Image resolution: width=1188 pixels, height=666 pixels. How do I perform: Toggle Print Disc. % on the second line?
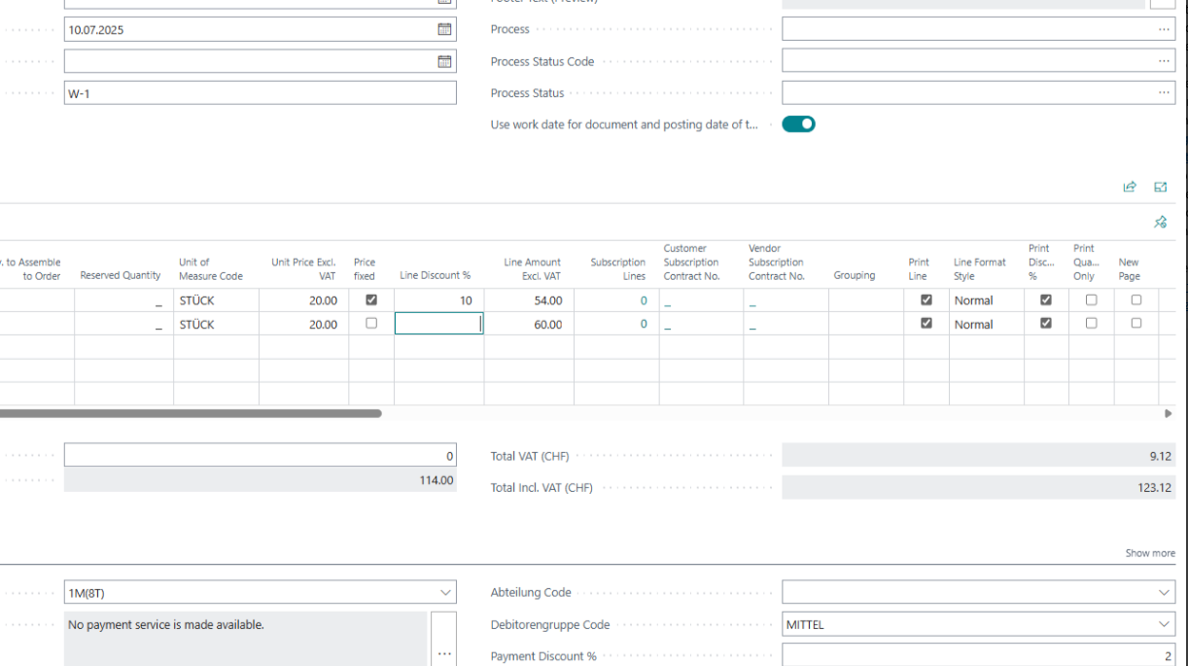click(x=1046, y=324)
